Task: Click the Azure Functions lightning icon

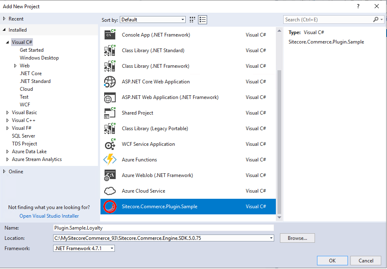Action: click(110, 159)
